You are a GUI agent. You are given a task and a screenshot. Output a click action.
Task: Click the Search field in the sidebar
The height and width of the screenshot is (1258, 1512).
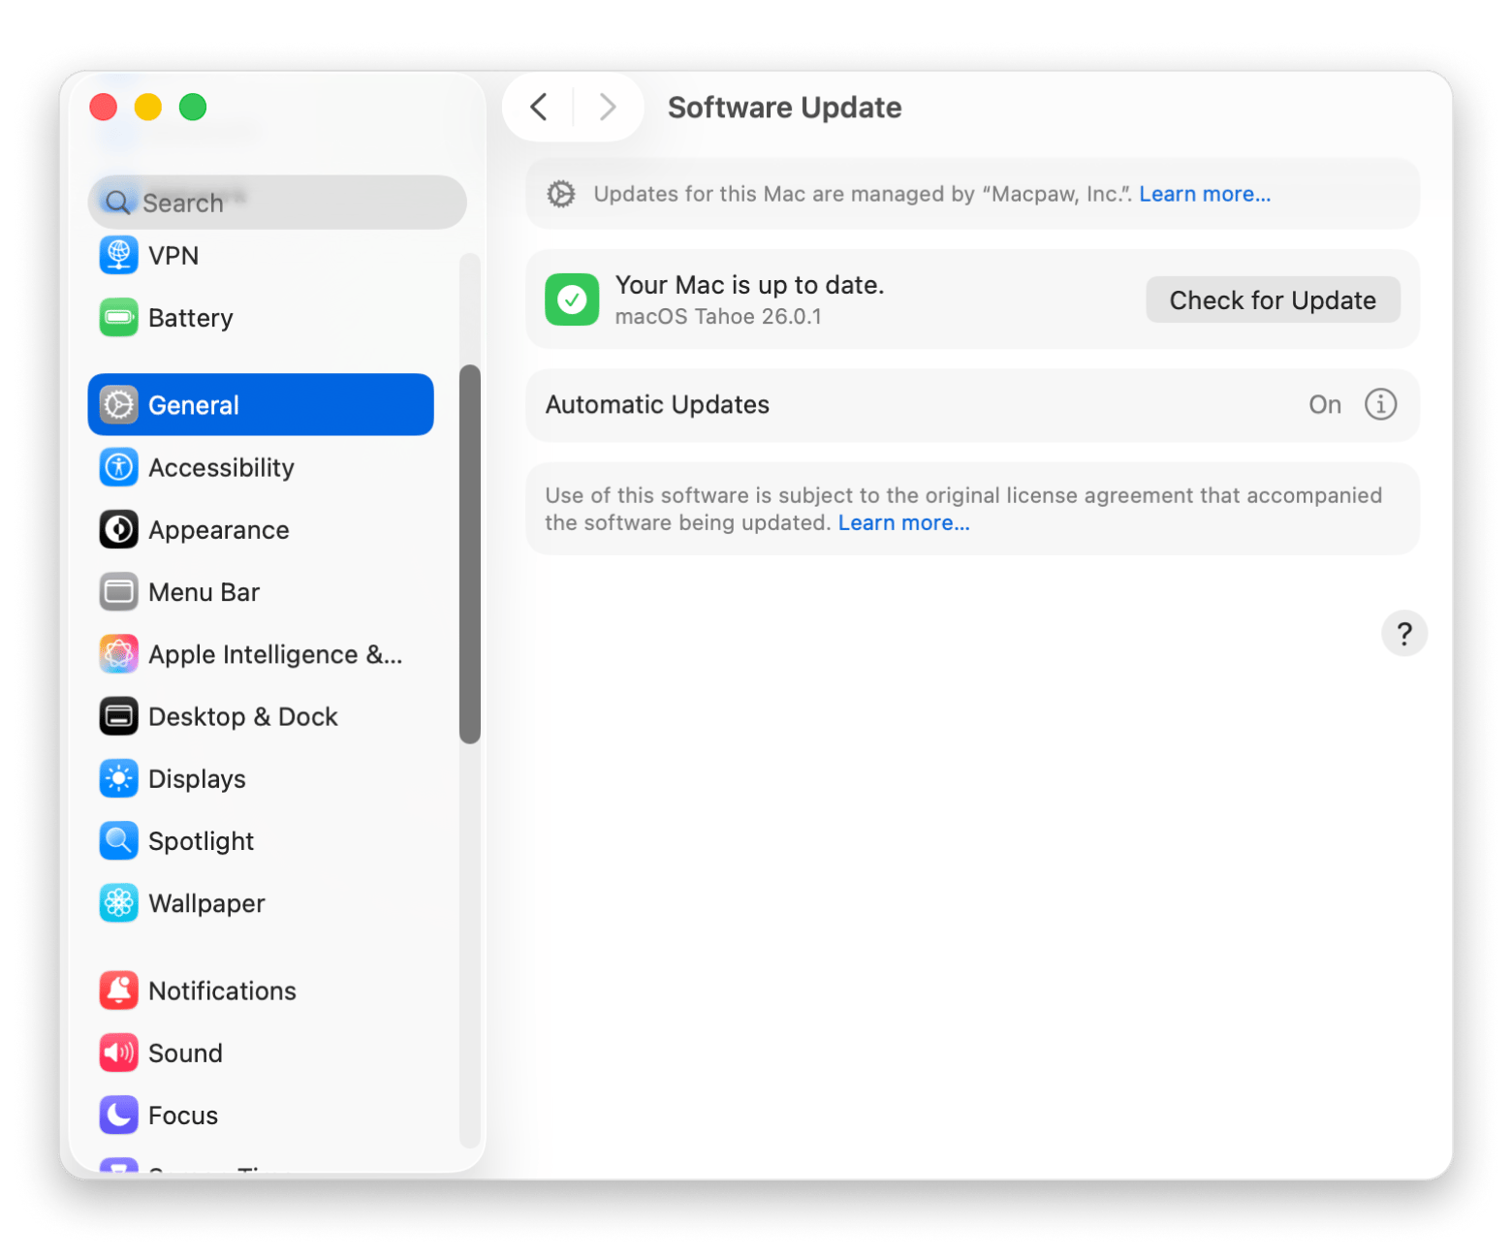point(276,203)
